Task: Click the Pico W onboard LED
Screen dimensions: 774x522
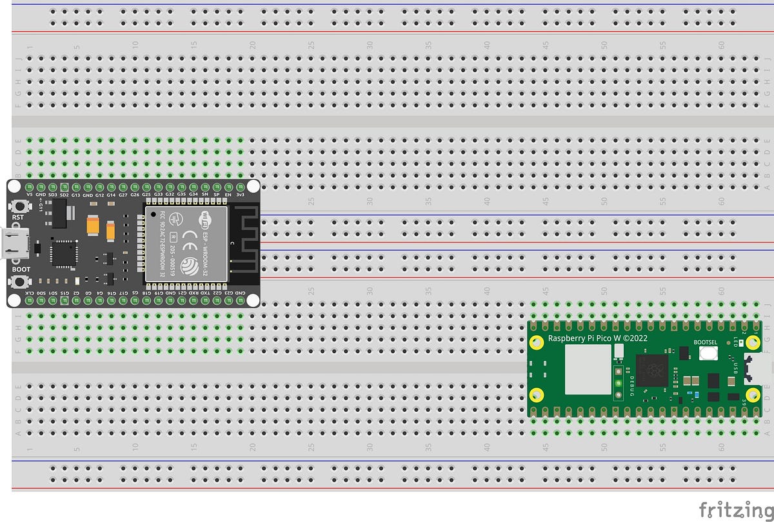Action: tap(741, 343)
